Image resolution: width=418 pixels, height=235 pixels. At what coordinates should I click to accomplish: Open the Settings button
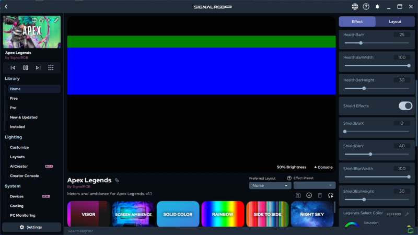click(x=31, y=227)
